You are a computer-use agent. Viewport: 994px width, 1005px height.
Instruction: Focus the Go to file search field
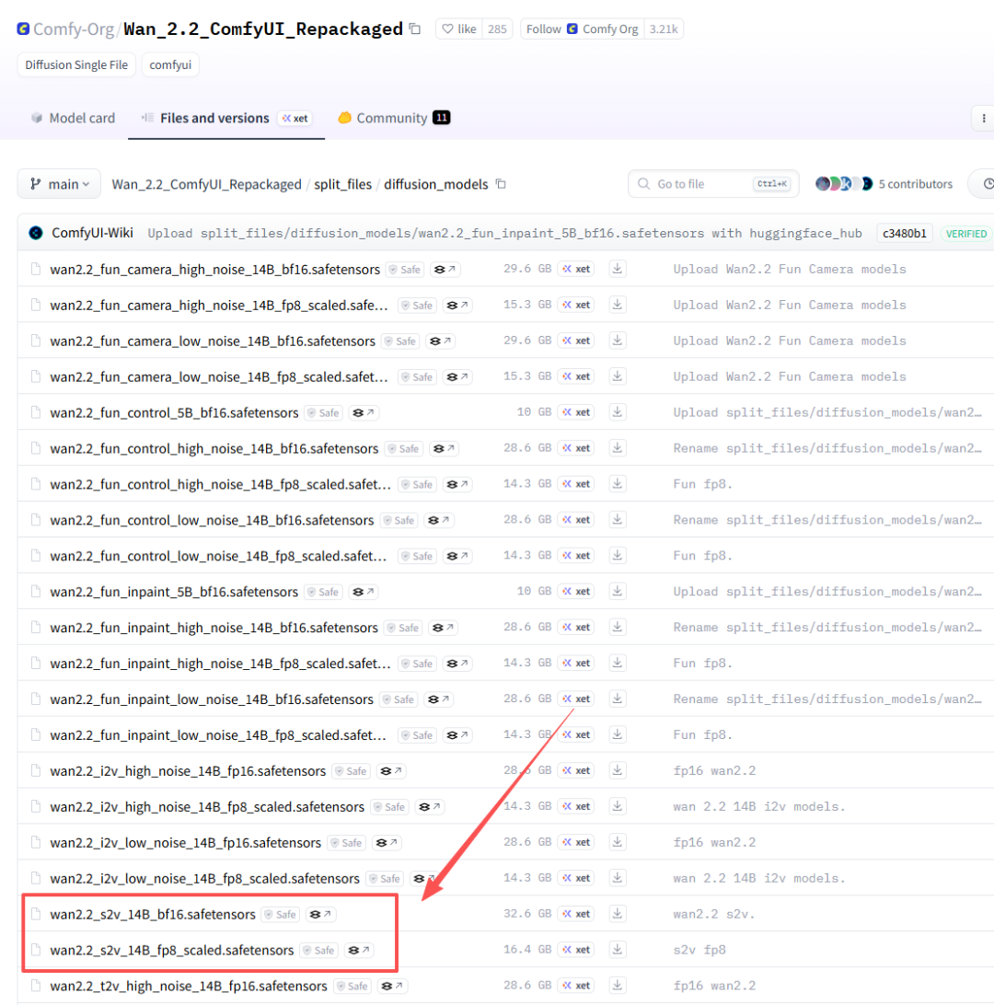coord(713,184)
